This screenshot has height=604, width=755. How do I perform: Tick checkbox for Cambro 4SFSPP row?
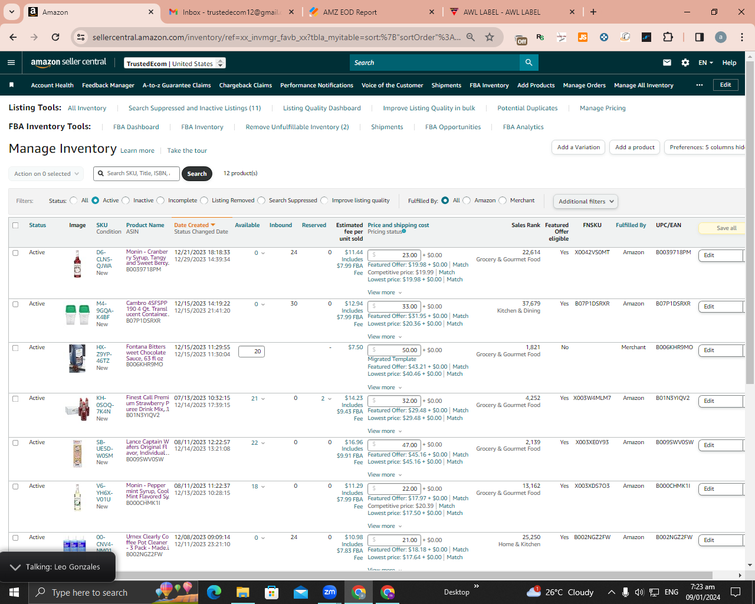15,304
